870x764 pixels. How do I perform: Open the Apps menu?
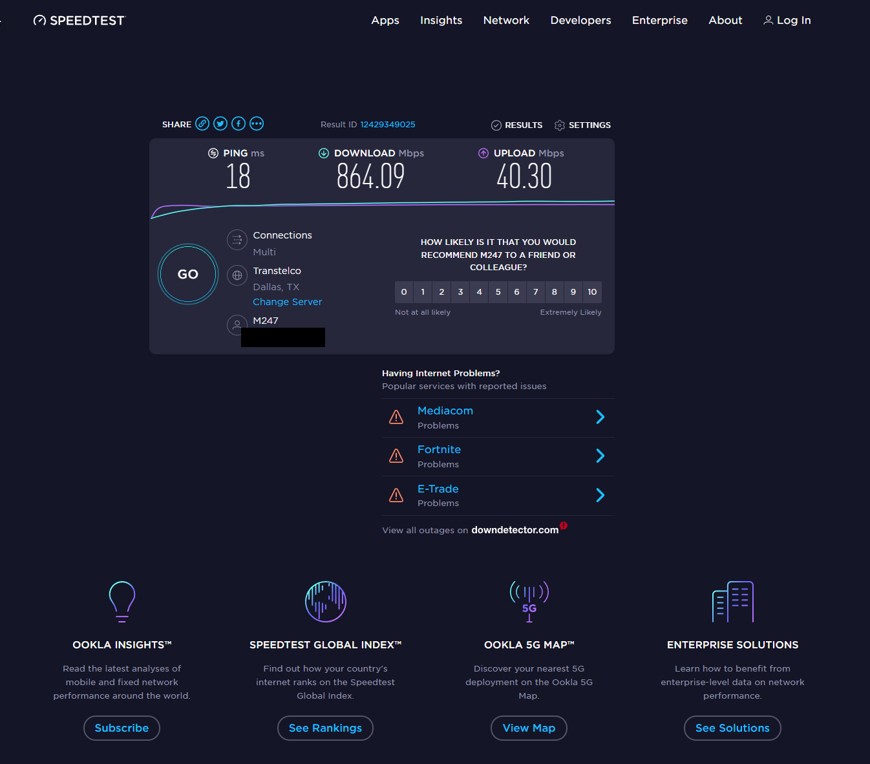coord(385,20)
